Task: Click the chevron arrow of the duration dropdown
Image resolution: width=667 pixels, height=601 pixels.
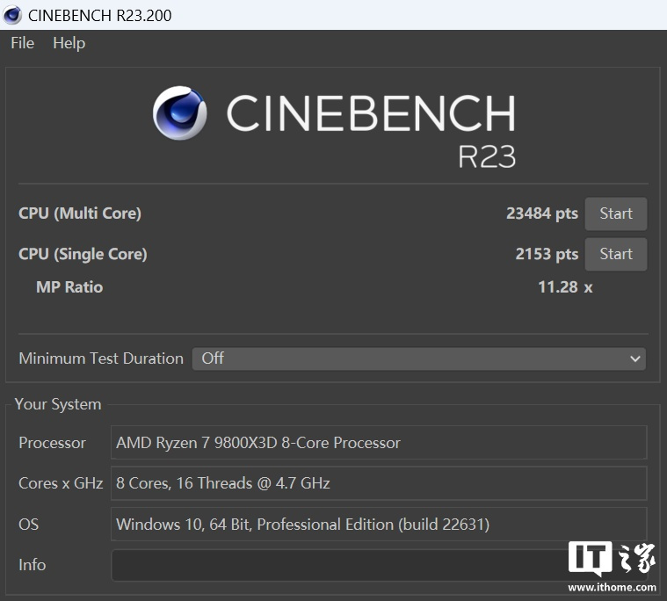Action: coord(635,358)
